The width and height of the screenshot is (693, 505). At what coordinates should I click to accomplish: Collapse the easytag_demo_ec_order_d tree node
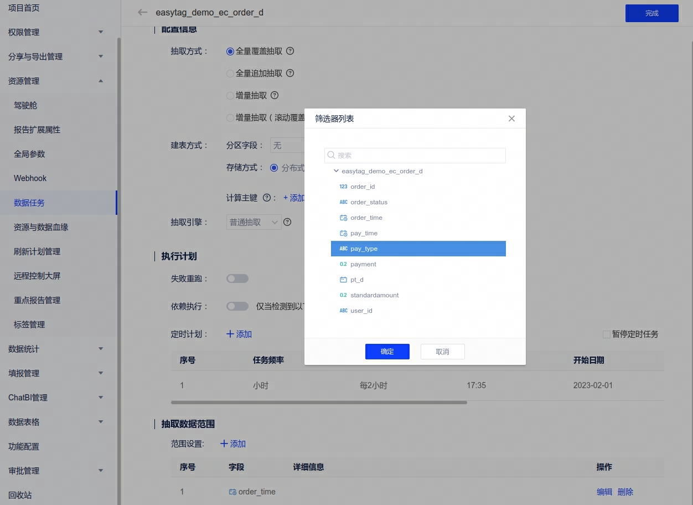336,171
